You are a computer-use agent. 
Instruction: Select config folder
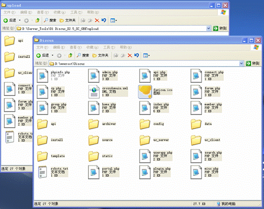click(x=145, y=124)
